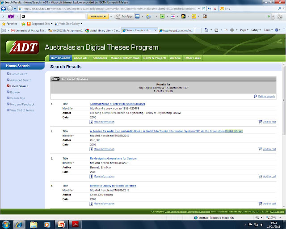
Task: Open Windows Media Player on taskbar
Action: point(47,225)
